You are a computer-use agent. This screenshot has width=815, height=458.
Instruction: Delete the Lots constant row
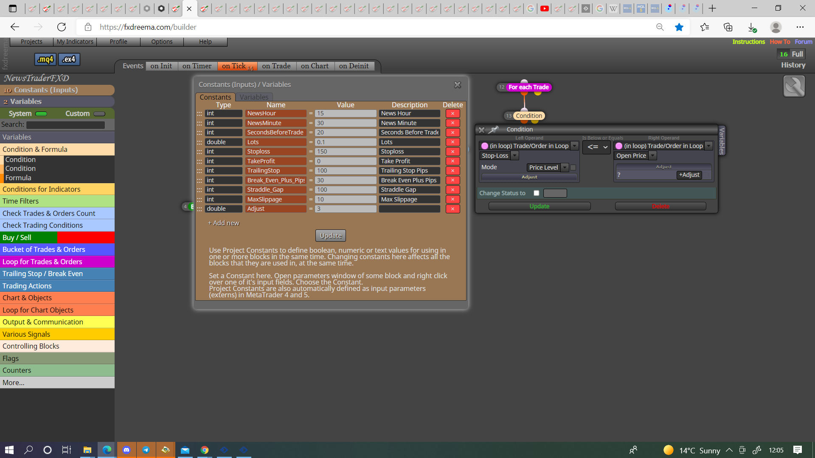coord(452,142)
